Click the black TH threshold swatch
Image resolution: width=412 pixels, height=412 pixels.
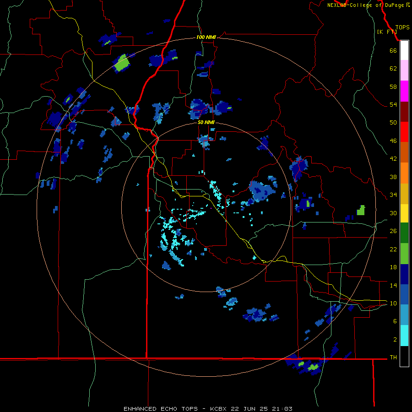pos(404,356)
